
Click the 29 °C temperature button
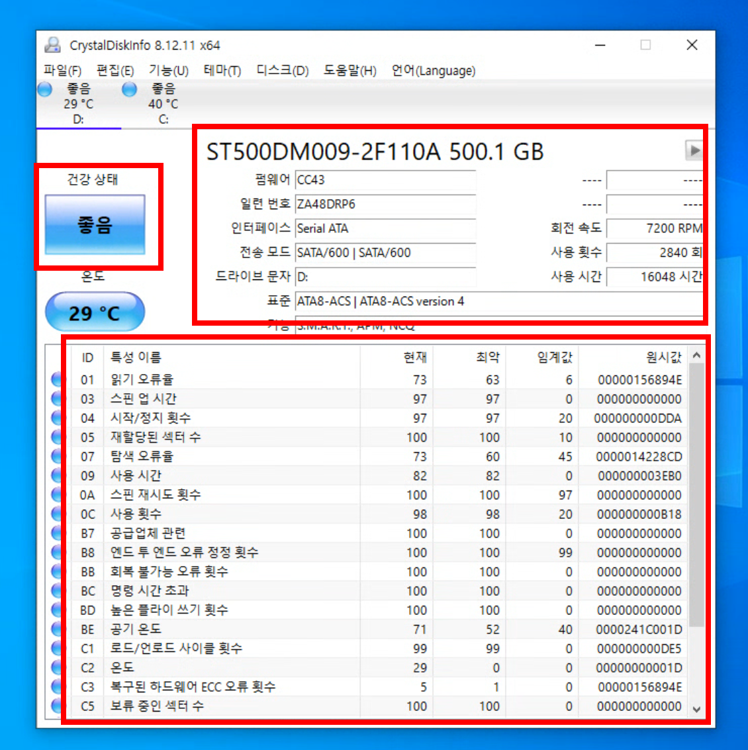click(95, 312)
